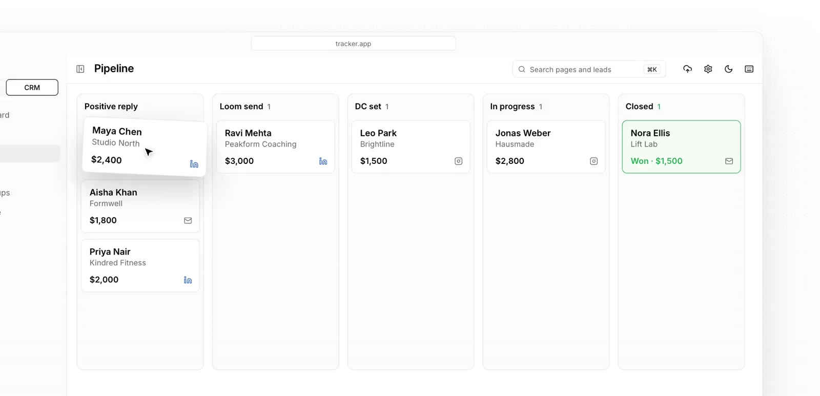Click the In progress column header

click(512, 107)
